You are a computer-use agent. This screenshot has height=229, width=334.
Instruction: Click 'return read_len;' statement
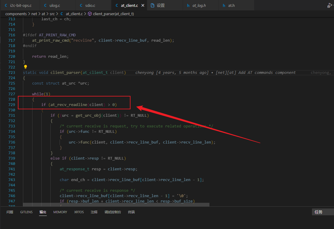50,56
